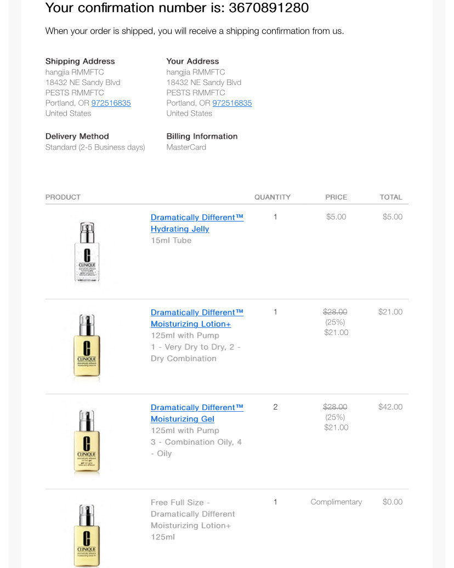The width and height of the screenshot is (454, 568).
Task: Click the zip code link under Your Address
Action: tap(232, 103)
